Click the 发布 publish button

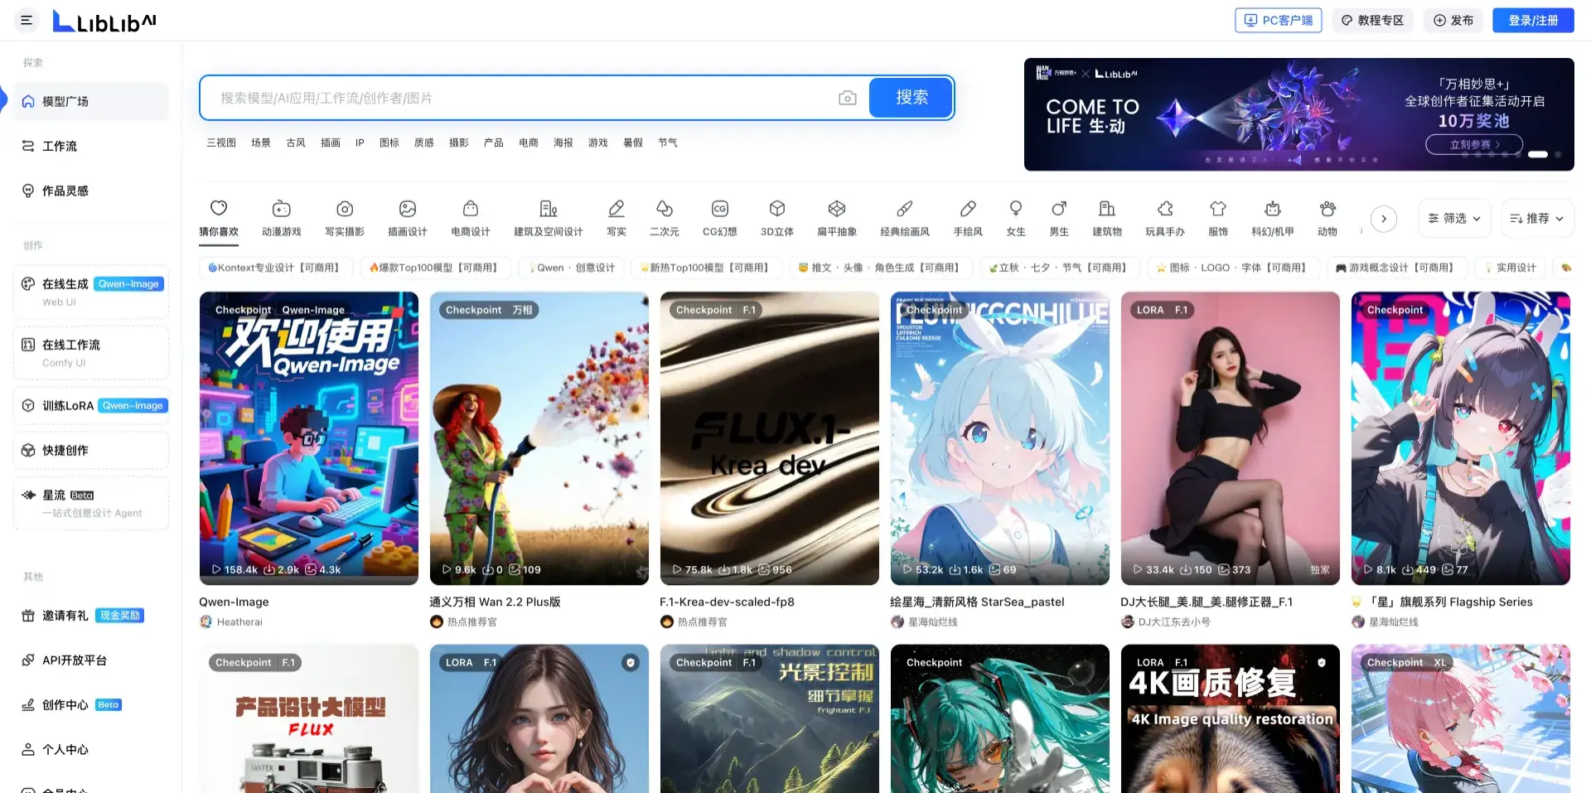[1453, 20]
